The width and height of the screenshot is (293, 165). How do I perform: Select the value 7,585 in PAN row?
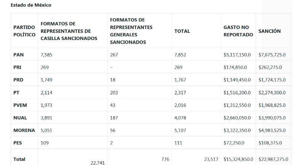point(47,55)
